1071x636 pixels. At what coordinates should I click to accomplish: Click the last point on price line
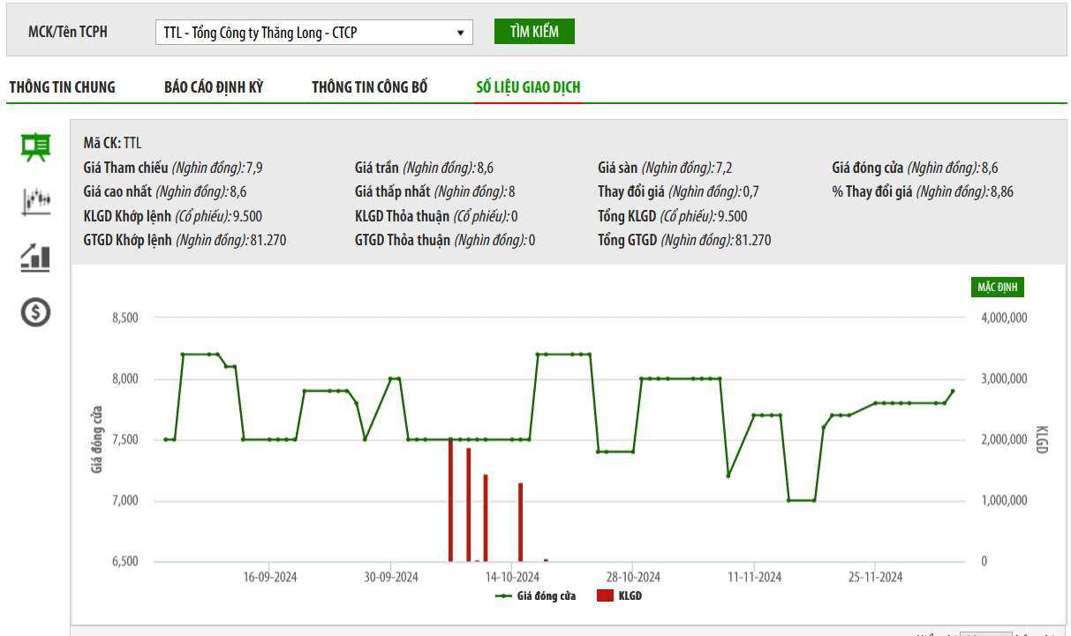point(953,391)
